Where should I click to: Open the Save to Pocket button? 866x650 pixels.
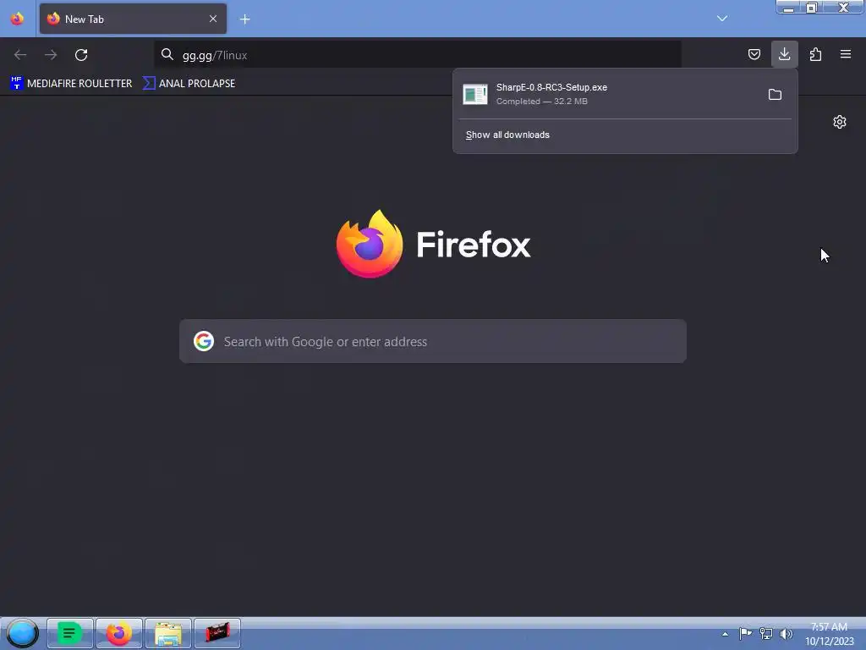pos(754,54)
